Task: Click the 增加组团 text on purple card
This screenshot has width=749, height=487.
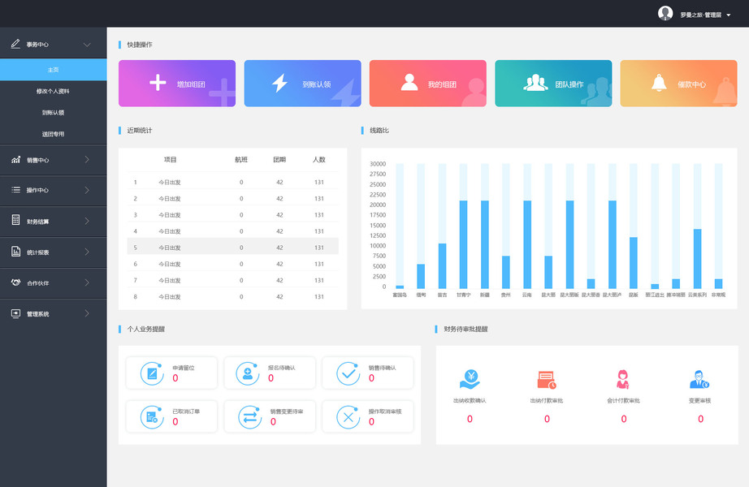Action: (191, 84)
